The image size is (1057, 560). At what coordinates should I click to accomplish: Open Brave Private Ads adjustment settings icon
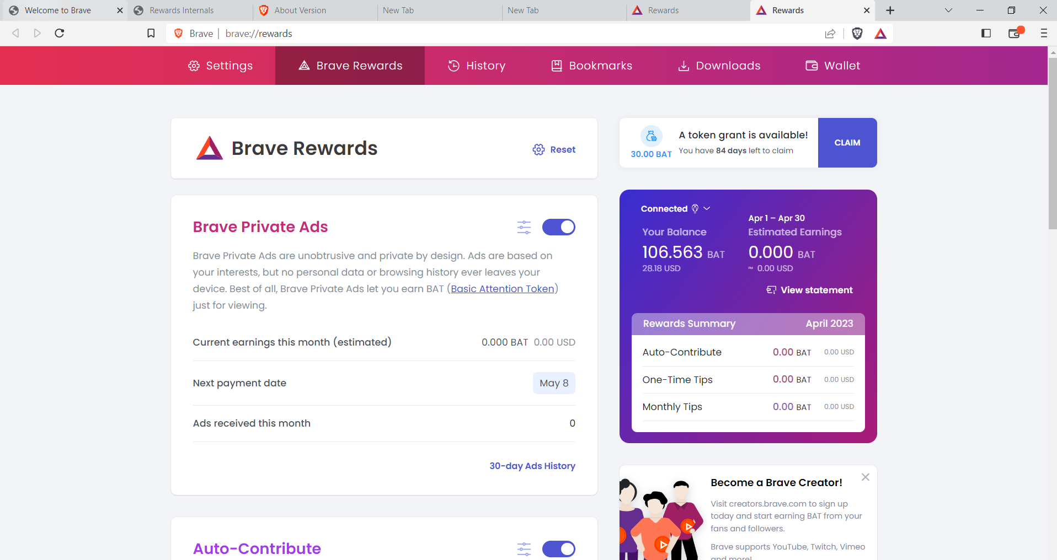click(x=524, y=227)
